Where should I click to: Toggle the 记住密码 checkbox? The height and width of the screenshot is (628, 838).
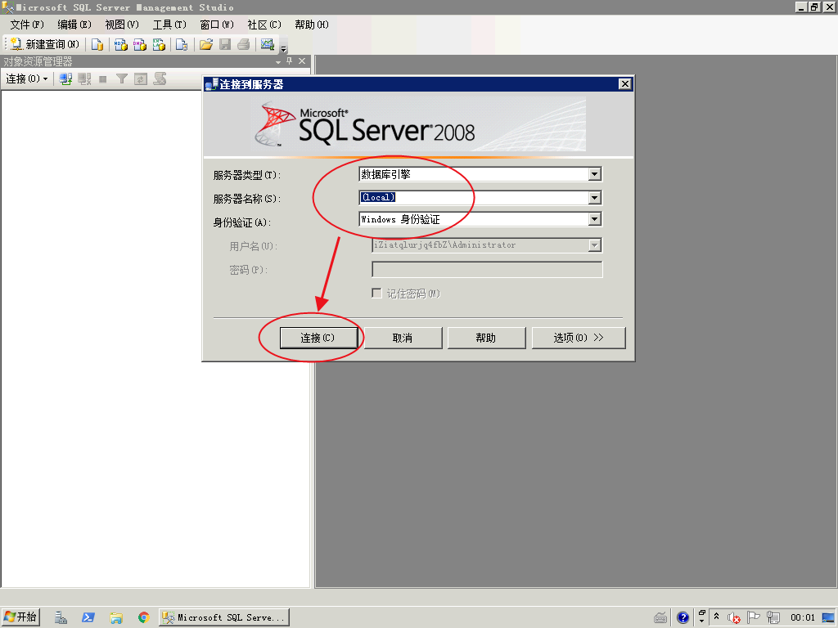(376, 294)
